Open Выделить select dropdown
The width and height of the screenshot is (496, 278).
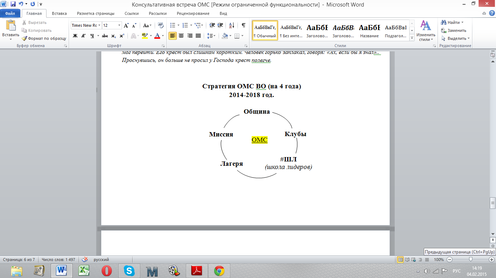(x=455, y=38)
